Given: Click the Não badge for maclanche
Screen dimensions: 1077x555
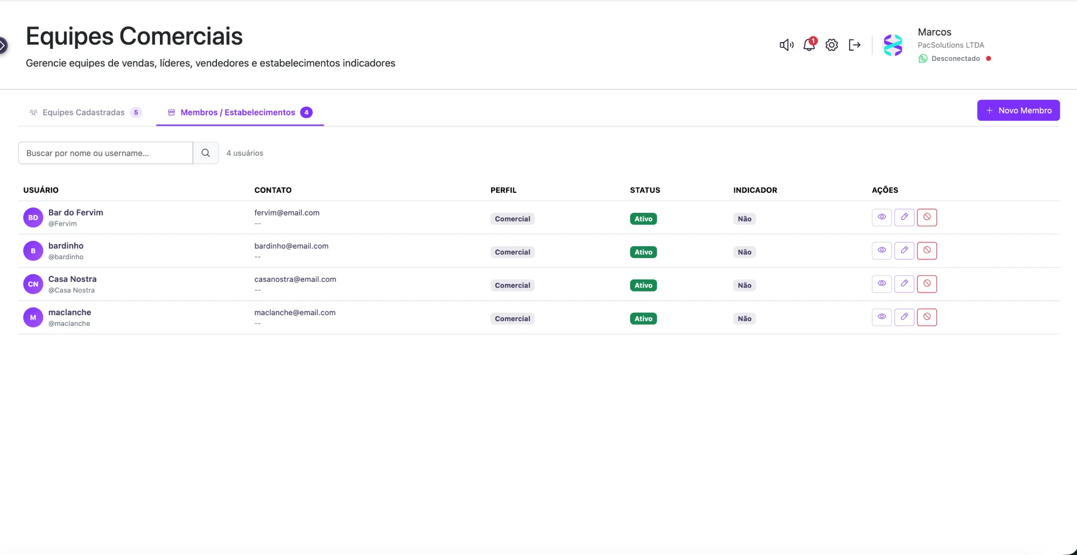Looking at the screenshot, I should pyautogui.click(x=745, y=319).
